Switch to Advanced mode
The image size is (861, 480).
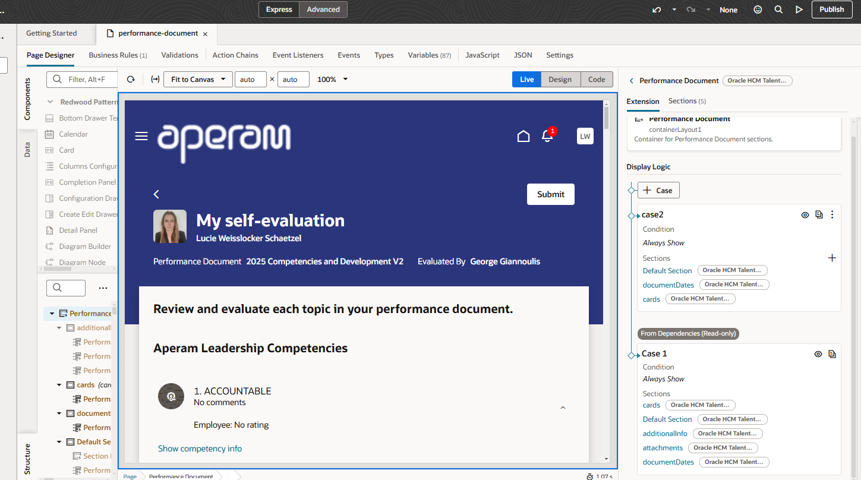click(x=323, y=10)
